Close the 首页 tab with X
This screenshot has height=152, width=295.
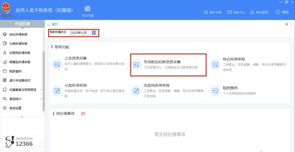[291, 24]
